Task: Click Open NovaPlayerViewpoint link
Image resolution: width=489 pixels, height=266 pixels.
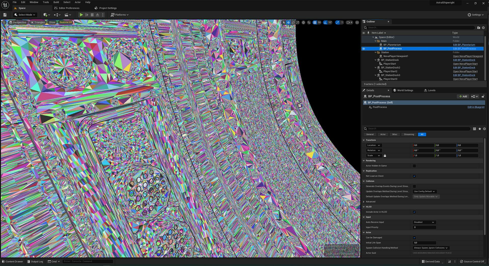Action: pyautogui.click(x=468, y=56)
